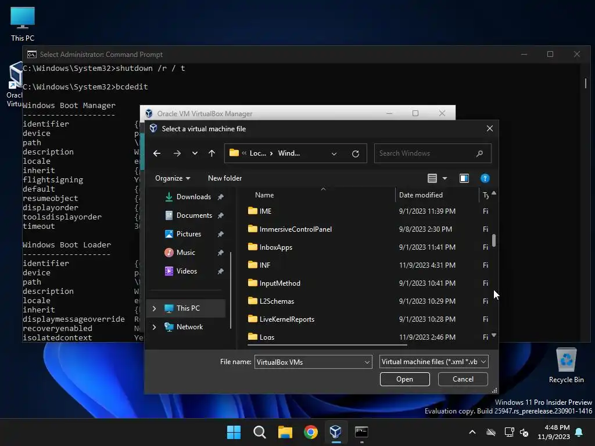Change view using the view layout icon
Image resolution: width=595 pixels, height=446 pixels.
point(432,178)
